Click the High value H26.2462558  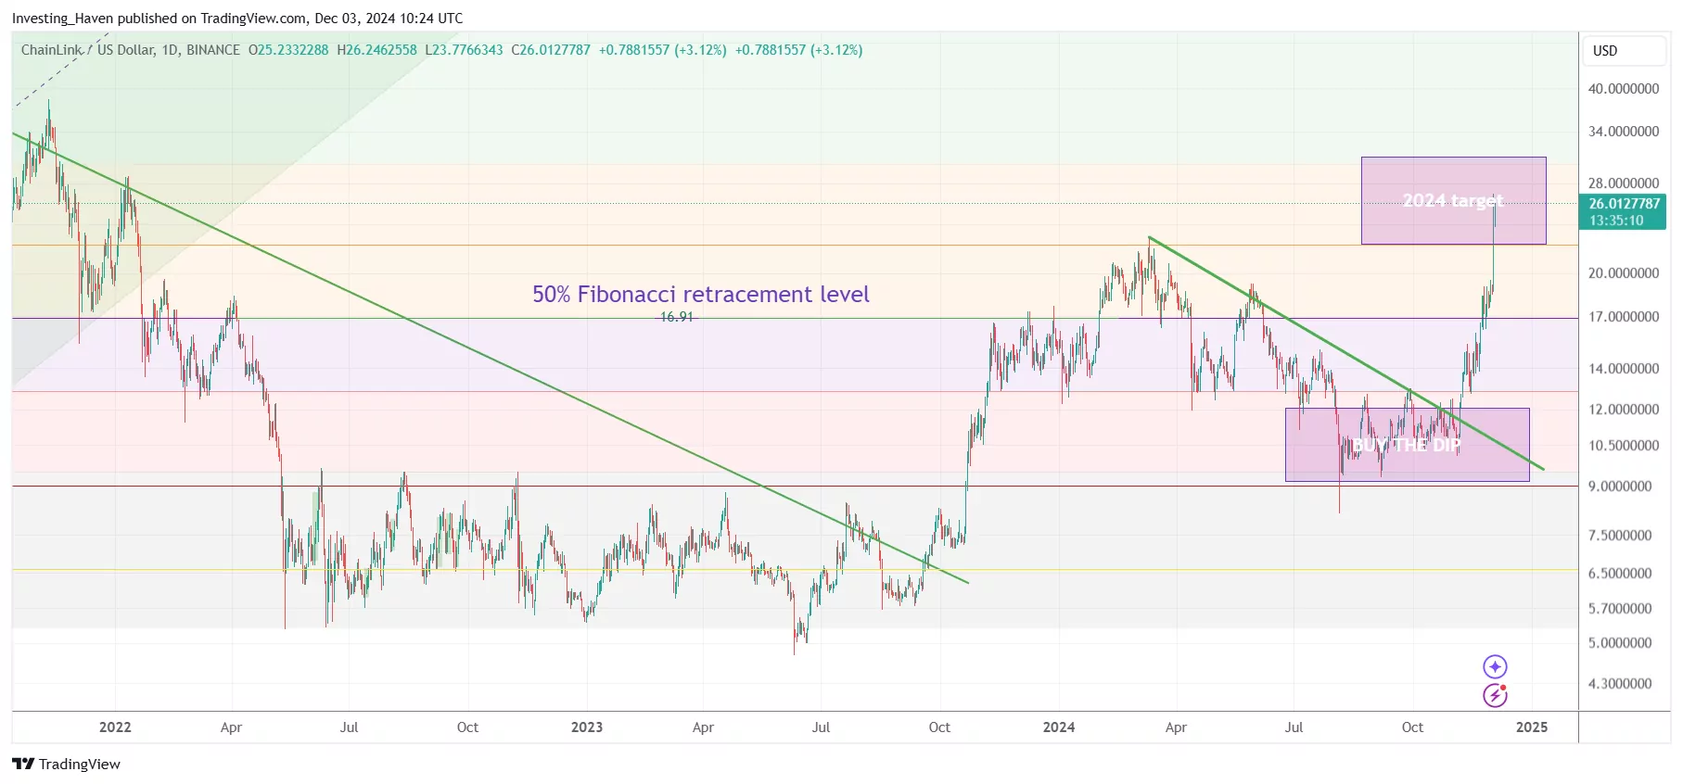click(377, 50)
